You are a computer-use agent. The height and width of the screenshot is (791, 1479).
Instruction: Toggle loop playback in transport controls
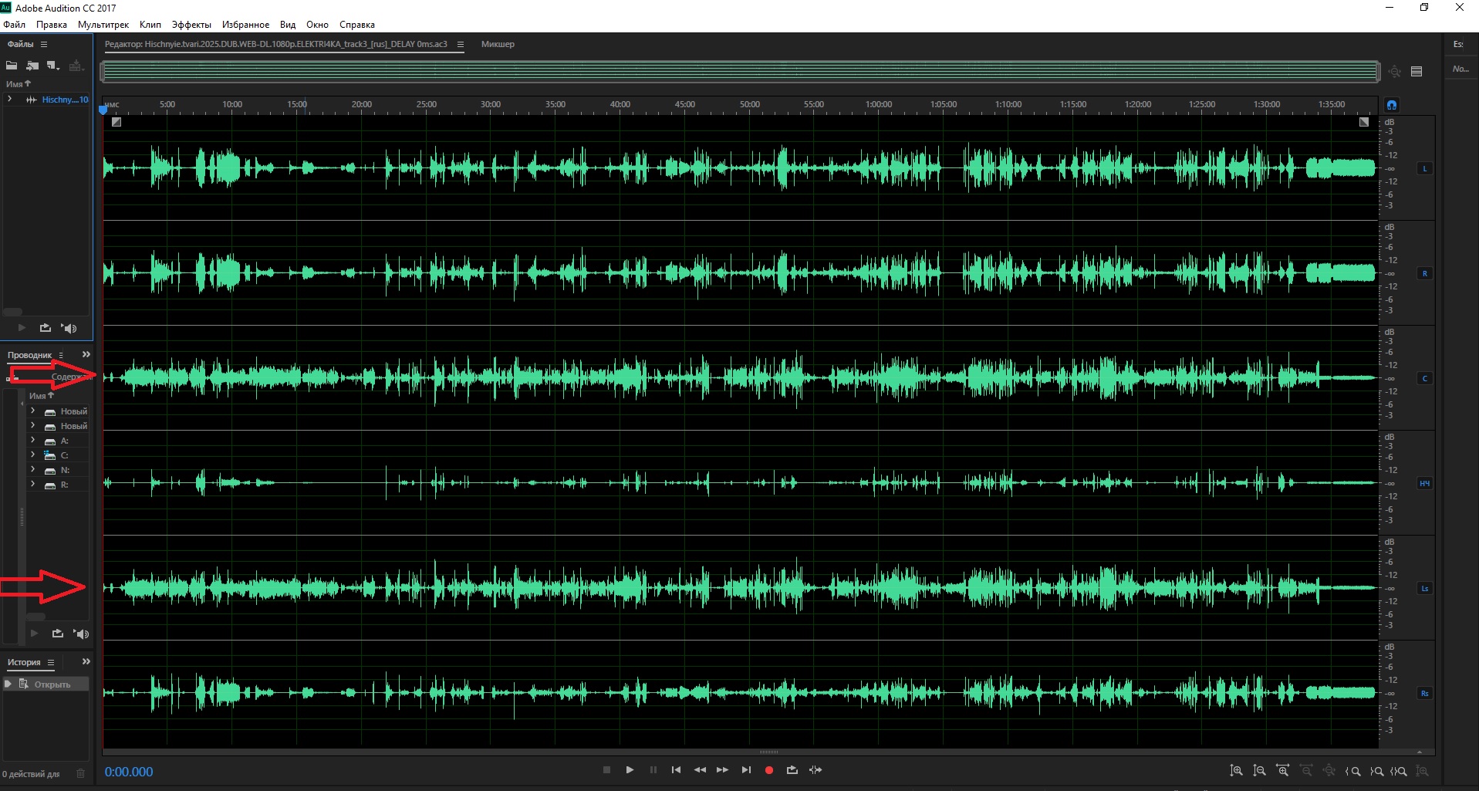coord(792,770)
